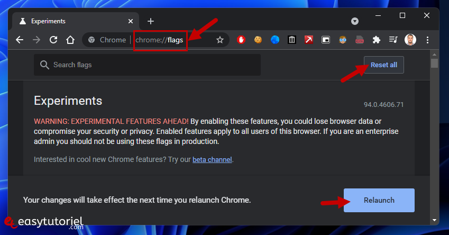Open the media controls playlist icon
Viewport: 449px width, 235px height.
[393, 40]
